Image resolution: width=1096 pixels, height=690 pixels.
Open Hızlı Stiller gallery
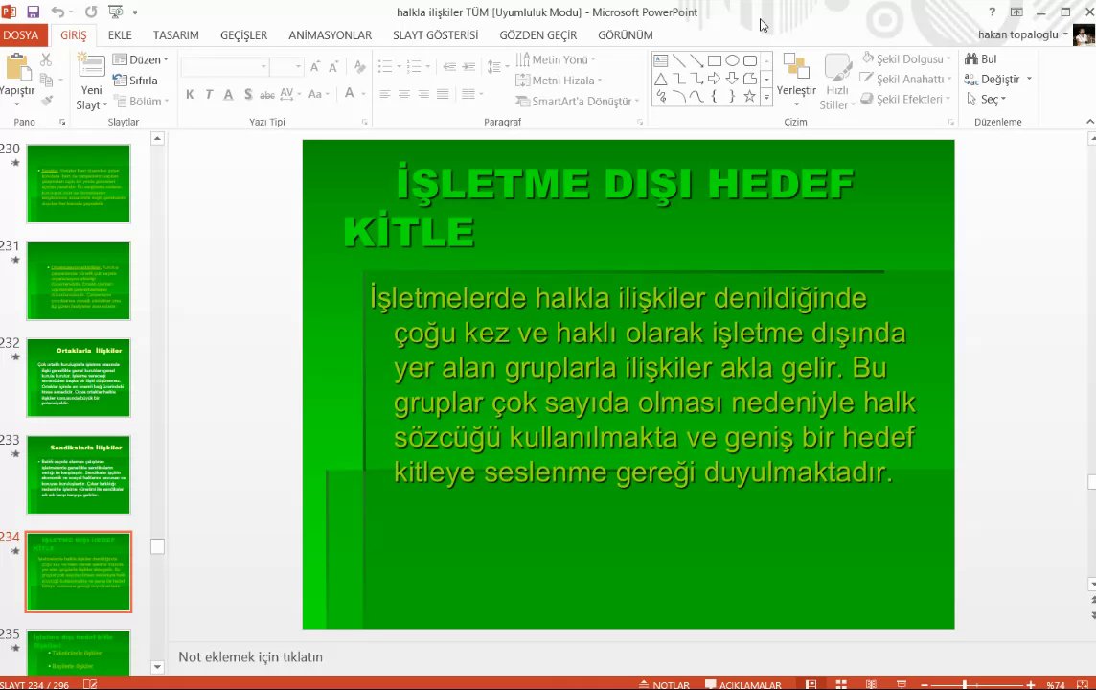[837, 81]
